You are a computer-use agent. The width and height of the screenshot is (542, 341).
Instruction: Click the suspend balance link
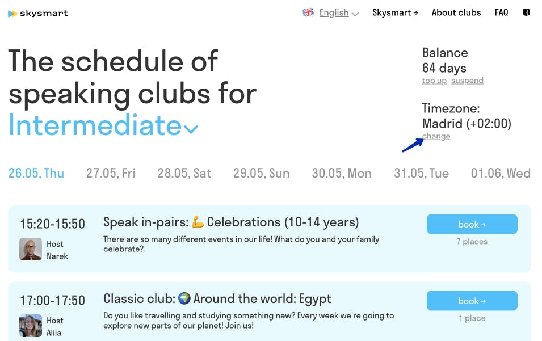tap(467, 81)
